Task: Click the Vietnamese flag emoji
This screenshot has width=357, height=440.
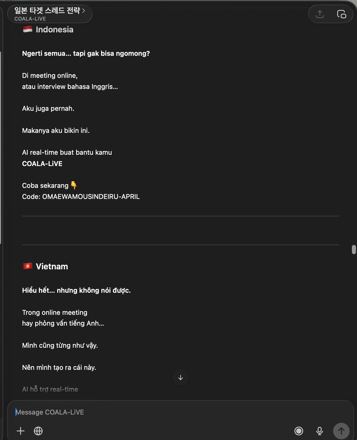Action: (x=28, y=266)
